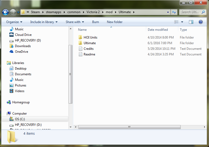209x147 pixels.
Task: Expand breadcrumb arrow after steamapps
Action: [64, 12]
